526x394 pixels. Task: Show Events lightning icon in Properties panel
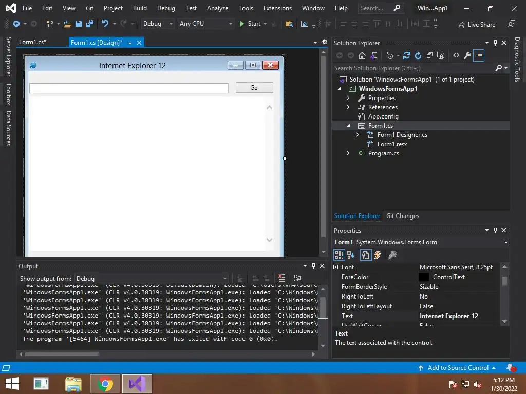pos(378,255)
